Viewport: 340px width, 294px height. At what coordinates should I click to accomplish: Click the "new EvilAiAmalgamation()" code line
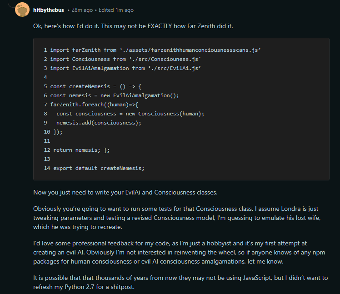115,95
